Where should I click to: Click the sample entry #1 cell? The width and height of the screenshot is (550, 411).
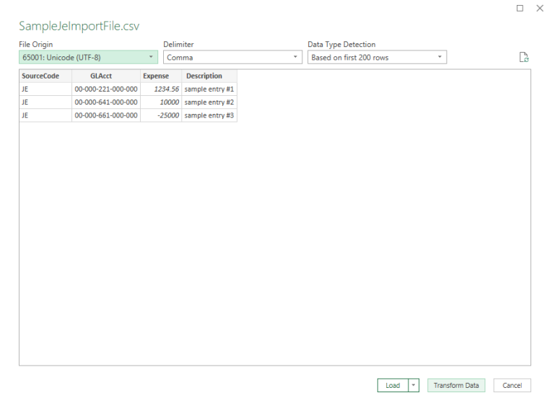pyautogui.click(x=209, y=89)
